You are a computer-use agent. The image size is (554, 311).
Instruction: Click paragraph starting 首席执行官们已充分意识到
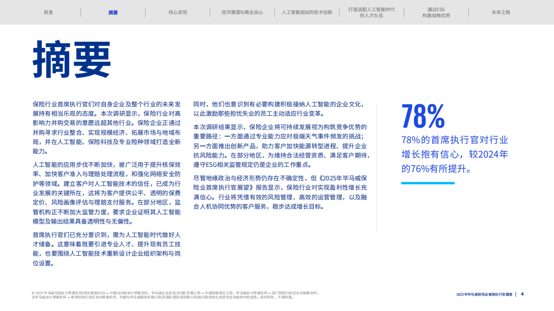(x=107, y=249)
